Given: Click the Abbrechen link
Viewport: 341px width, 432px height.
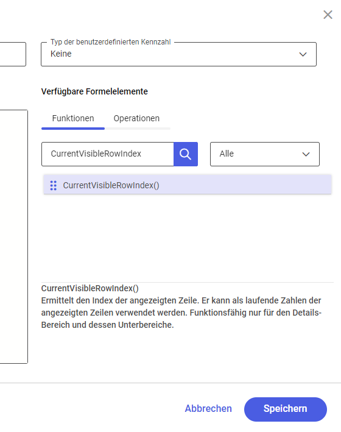Looking at the screenshot, I should pyautogui.click(x=208, y=409).
